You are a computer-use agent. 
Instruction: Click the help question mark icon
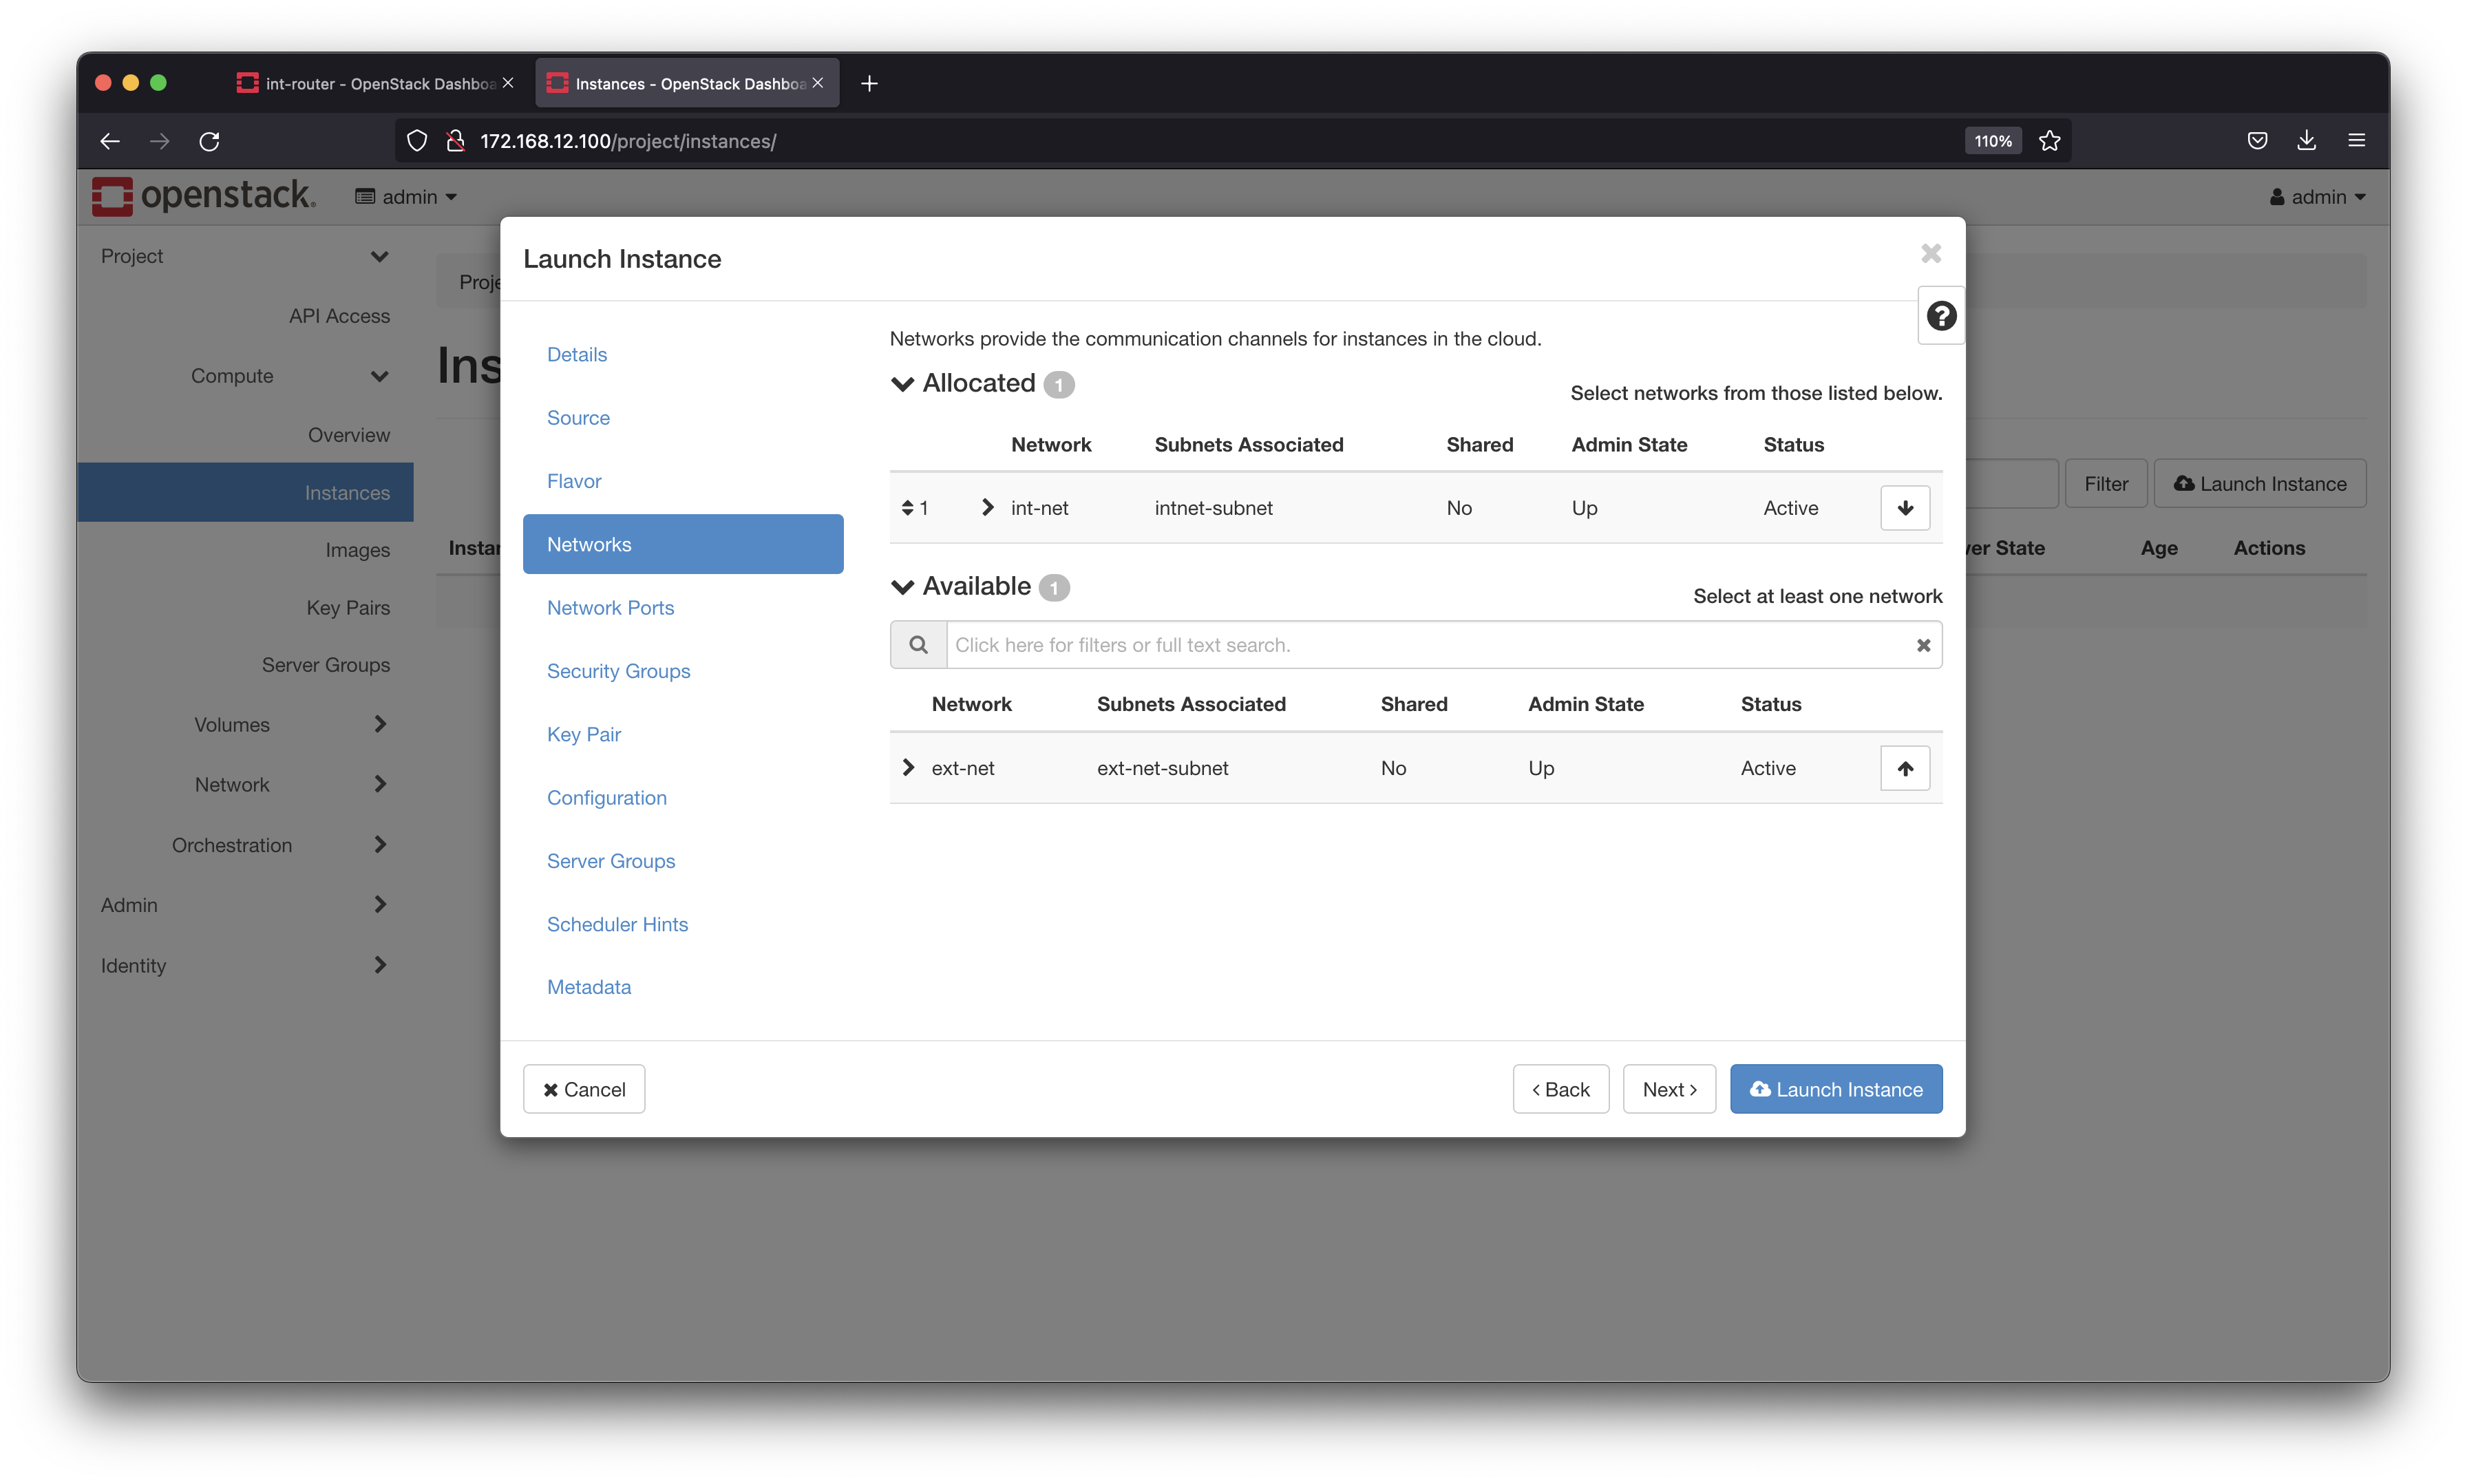pos(1938,317)
